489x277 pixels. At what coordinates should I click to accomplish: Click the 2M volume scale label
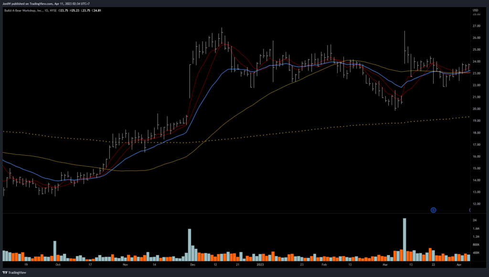coord(475,221)
